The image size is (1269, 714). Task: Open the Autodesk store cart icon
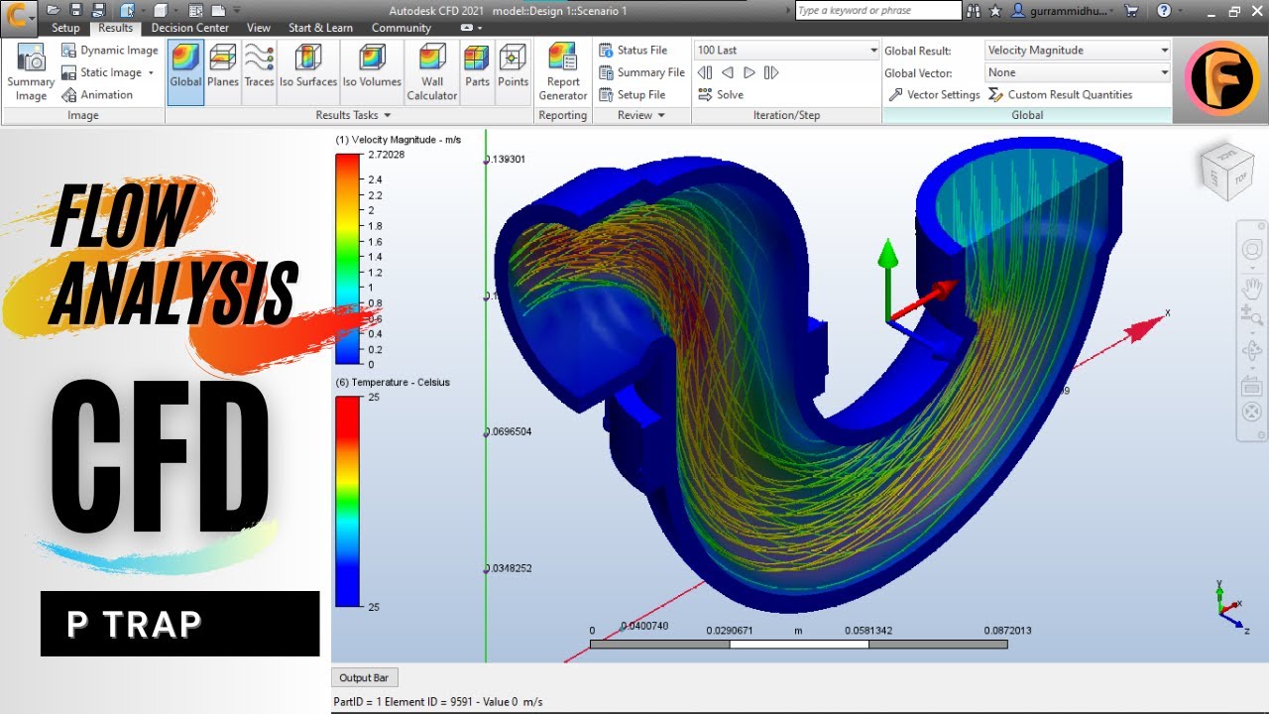[x=1131, y=10]
